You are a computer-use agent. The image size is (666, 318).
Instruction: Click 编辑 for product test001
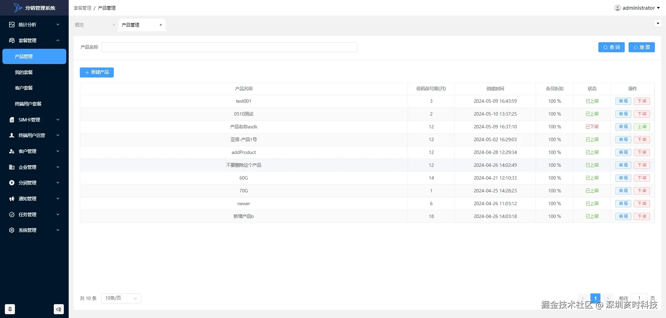[x=623, y=101]
